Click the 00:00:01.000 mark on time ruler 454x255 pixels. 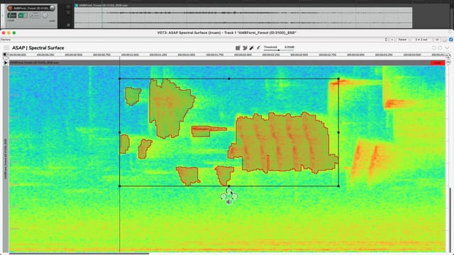[130, 55]
